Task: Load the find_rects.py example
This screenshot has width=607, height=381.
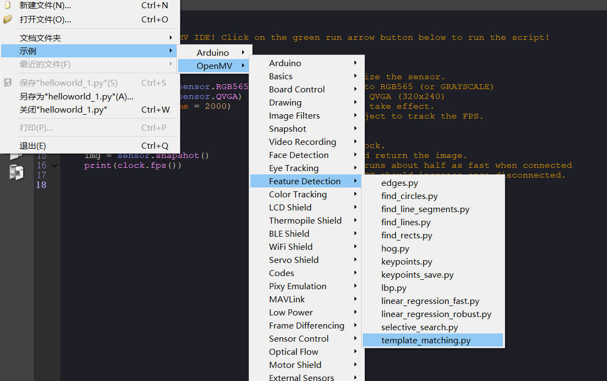Action: tap(433, 236)
